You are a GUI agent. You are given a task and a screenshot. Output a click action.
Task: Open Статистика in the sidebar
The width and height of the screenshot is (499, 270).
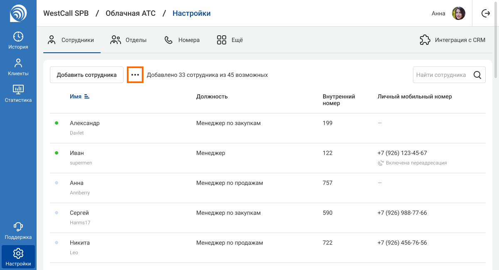point(18,93)
